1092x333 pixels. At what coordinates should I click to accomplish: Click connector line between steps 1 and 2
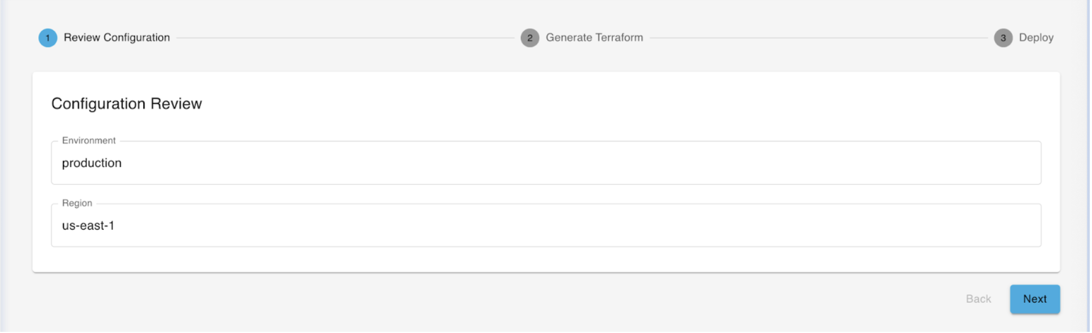click(345, 38)
